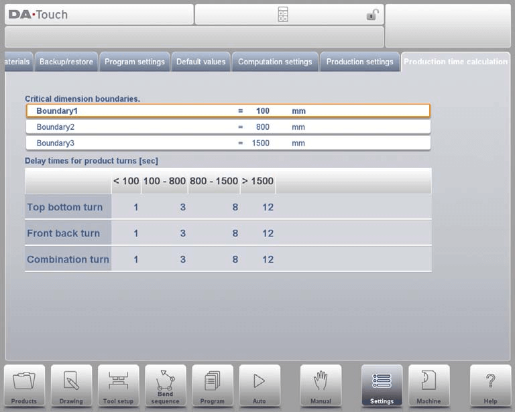Go to Computation settings tab
Viewport: 515px width, 412px height.
coord(275,62)
